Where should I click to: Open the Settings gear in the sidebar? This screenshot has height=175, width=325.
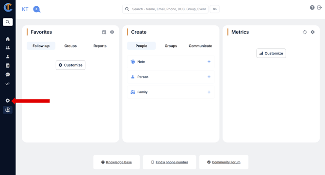click(8, 101)
